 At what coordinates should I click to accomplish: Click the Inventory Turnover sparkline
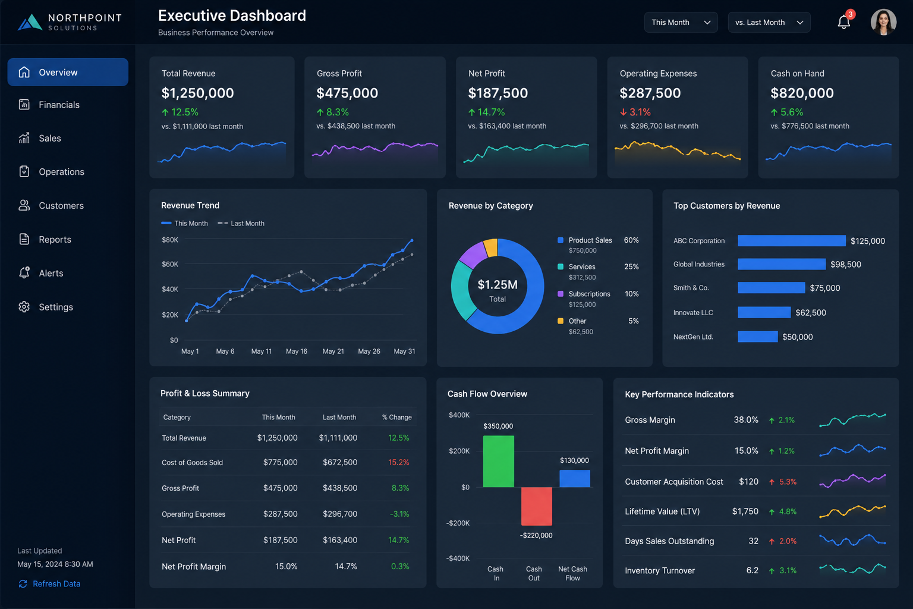(853, 569)
